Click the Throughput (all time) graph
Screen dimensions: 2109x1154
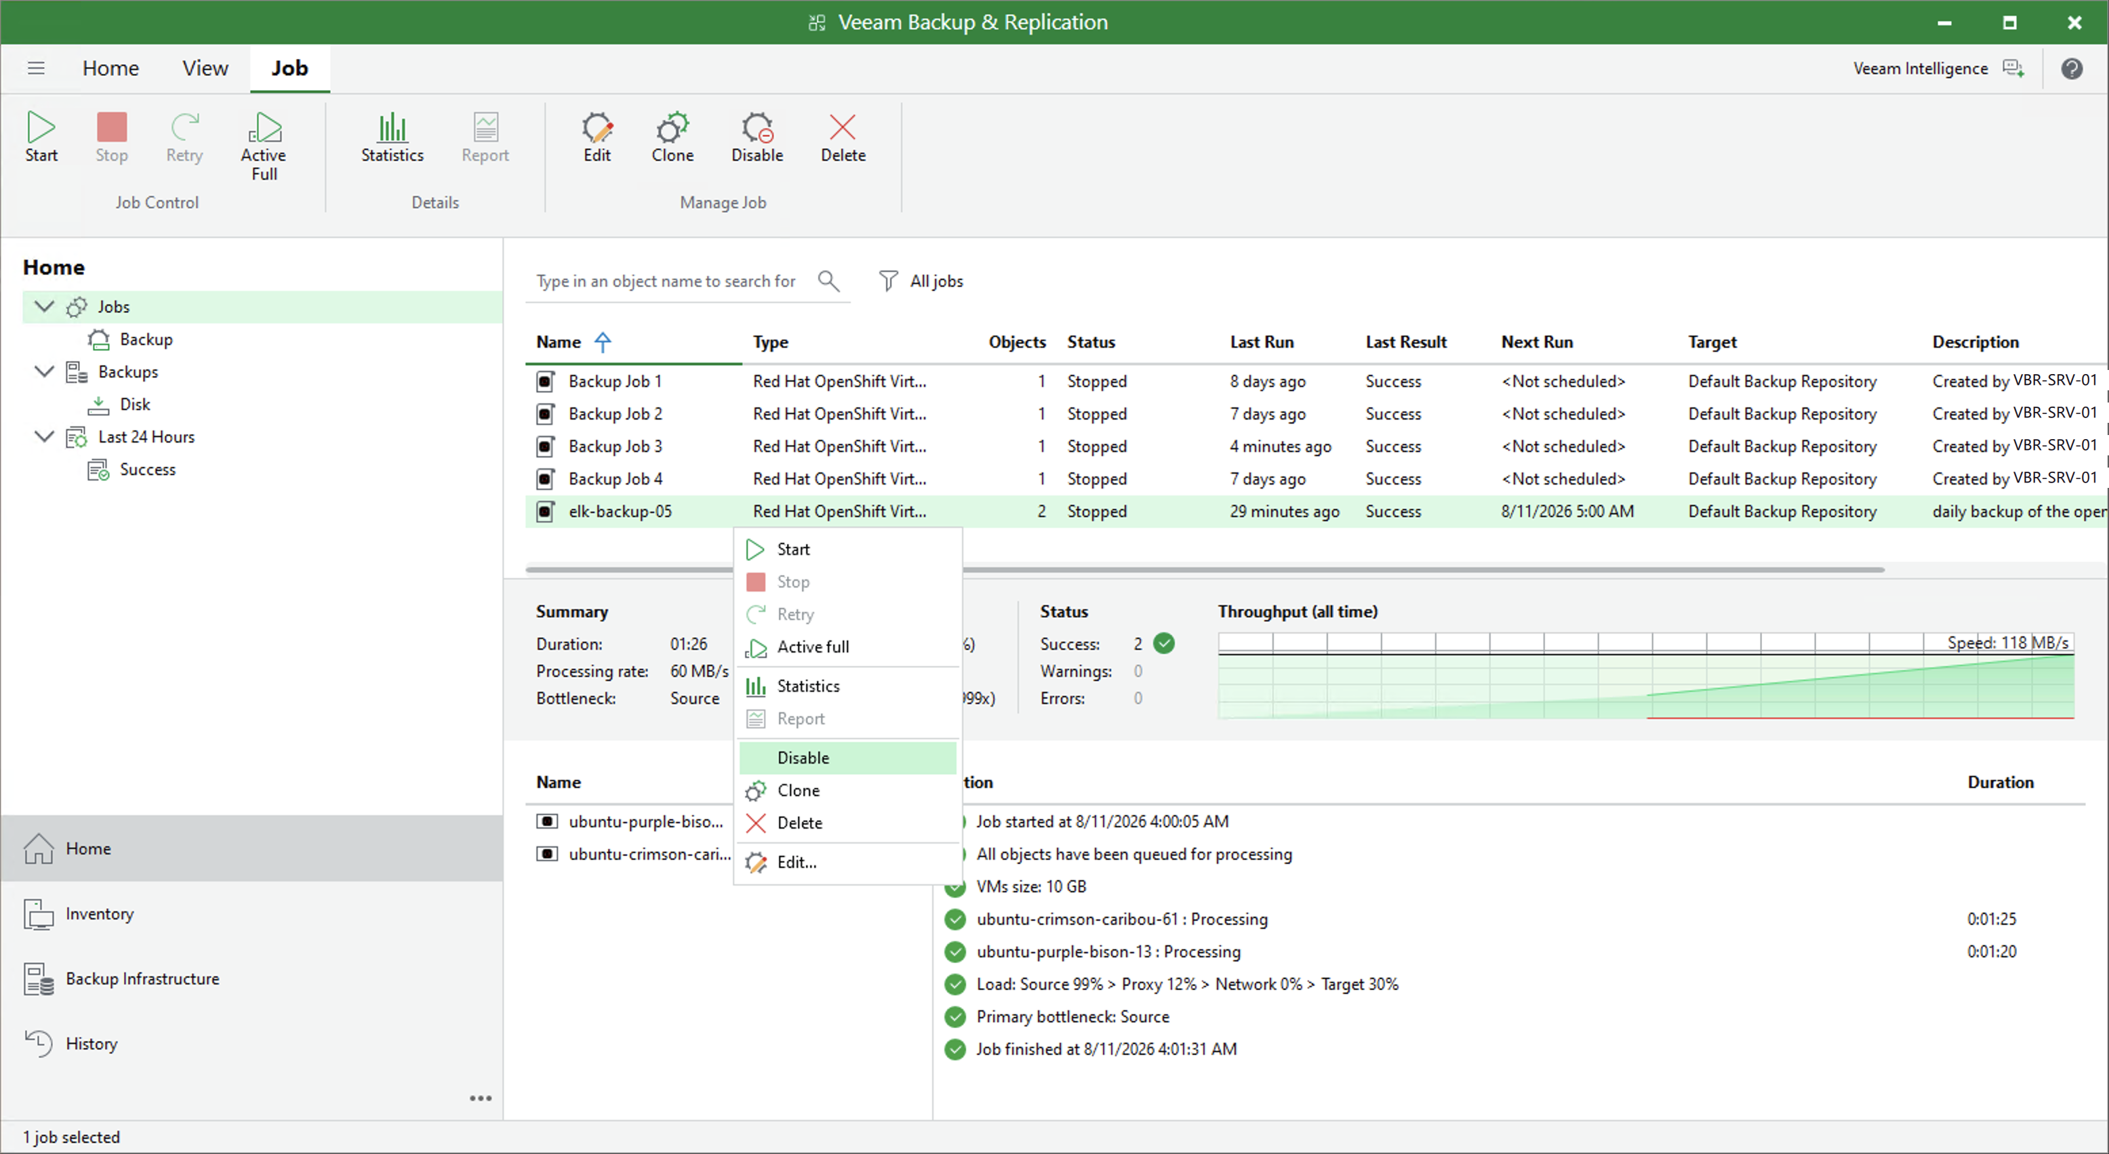pyautogui.click(x=1645, y=676)
